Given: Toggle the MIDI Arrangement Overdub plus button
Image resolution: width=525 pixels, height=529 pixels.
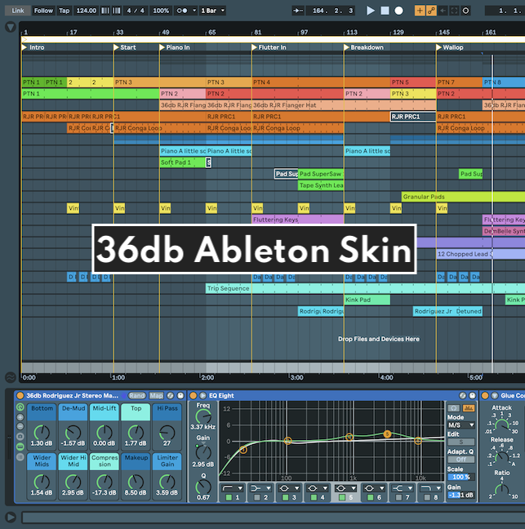Looking at the screenshot, I should click(x=420, y=11).
